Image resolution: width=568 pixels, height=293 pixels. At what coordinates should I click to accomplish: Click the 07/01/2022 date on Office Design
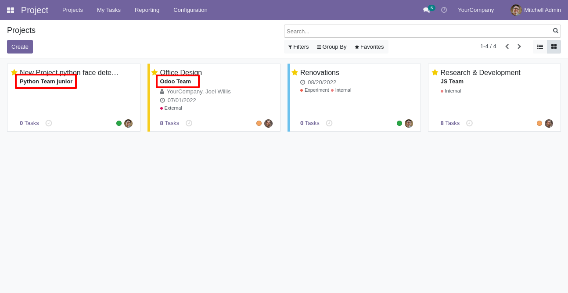[182, 100]
